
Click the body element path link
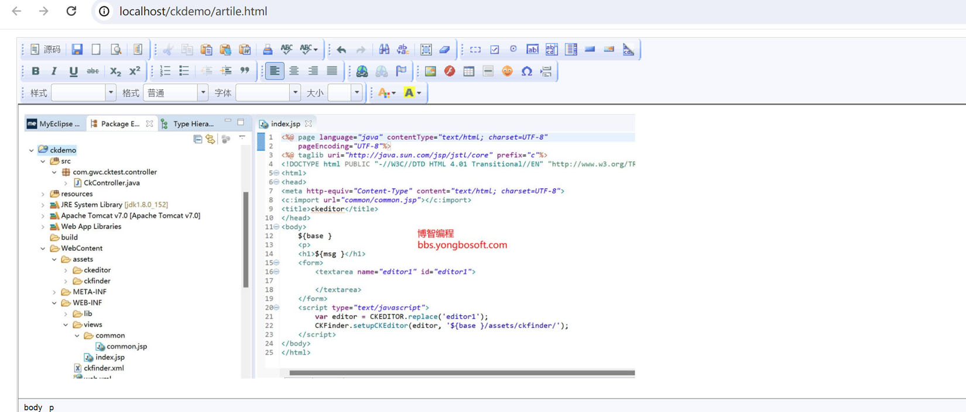[x=33, y=407]
